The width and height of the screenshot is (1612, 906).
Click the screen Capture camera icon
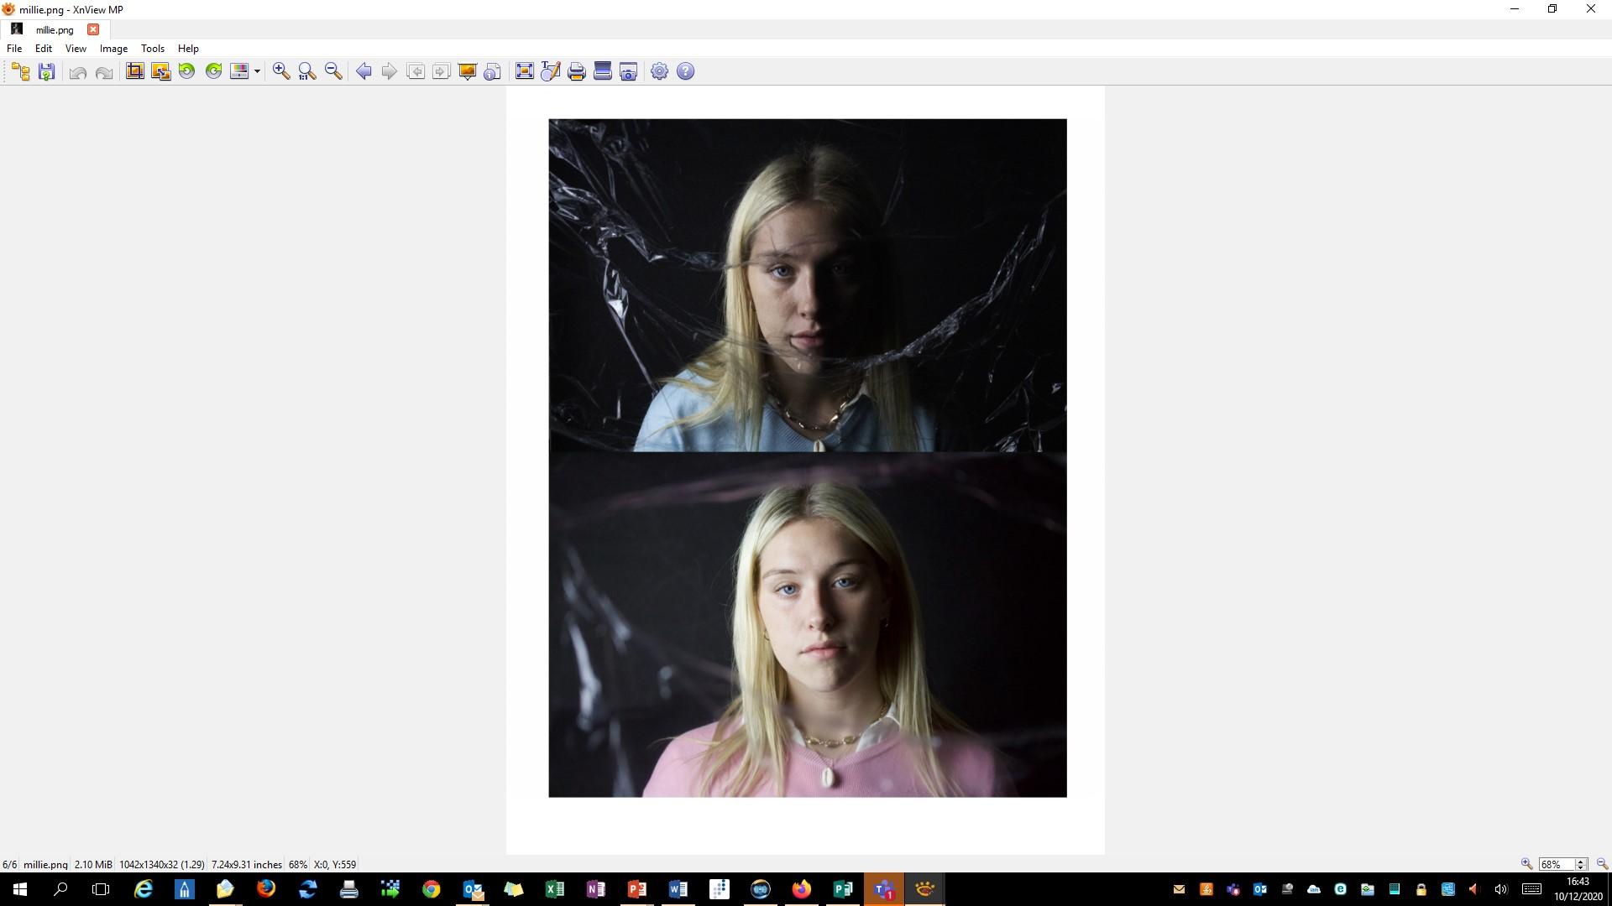629,71
